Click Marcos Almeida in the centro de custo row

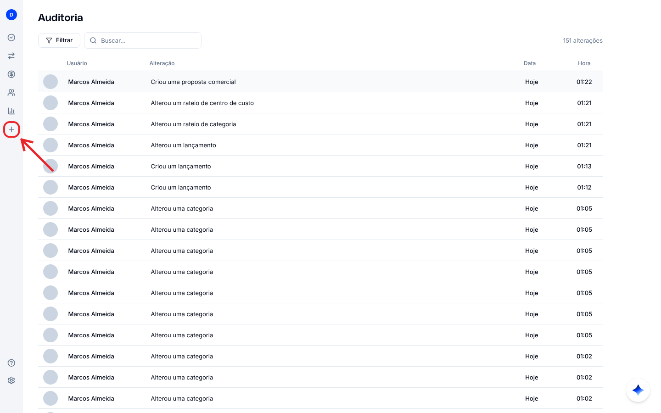click(91, 103)
